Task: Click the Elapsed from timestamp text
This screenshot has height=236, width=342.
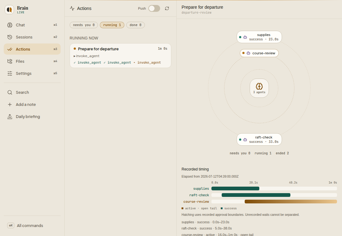Action: [210, 176]
